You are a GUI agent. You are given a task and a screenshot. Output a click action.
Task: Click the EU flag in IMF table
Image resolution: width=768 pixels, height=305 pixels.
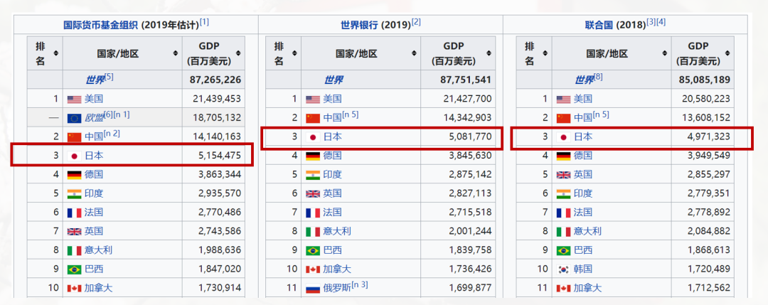tap(74, 118)
